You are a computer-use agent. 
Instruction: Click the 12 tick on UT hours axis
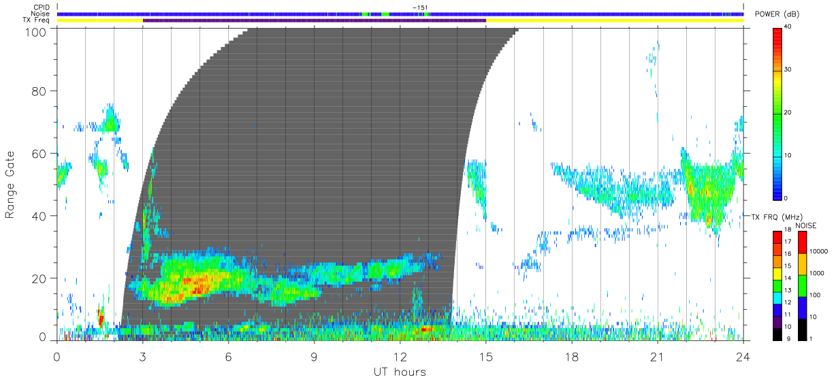(x=400, y=357)
